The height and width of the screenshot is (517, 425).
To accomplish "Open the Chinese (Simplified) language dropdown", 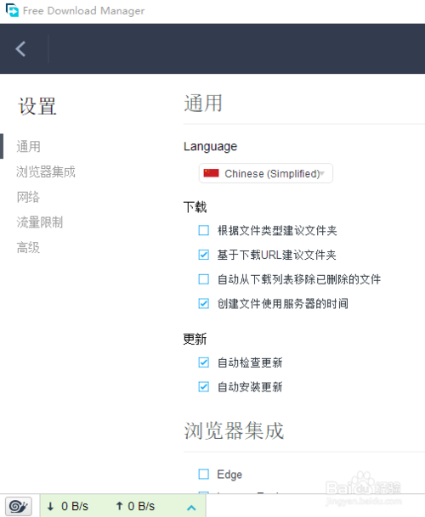I will coord(266,173).
